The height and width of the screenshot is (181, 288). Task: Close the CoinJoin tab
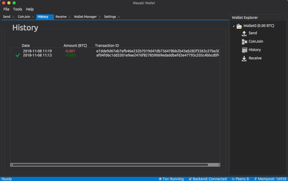(33, 17)
